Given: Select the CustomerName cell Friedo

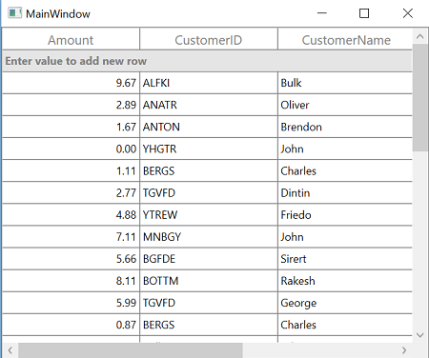Looking at the screenshot, I should 345,215.
